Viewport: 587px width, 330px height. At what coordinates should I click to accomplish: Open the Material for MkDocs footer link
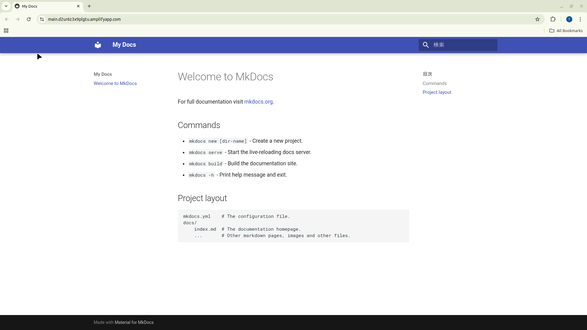[134, 322]
